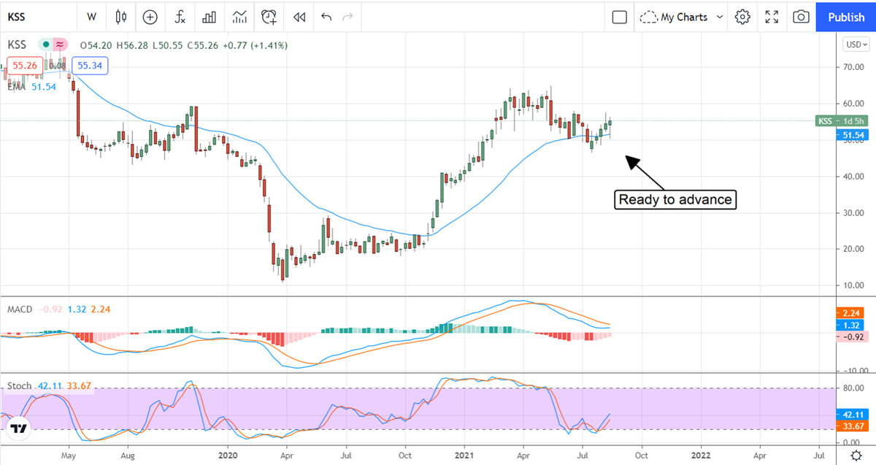Open indicator templates icon
Viewport: 876px width, 465px height.
click(239, 17)
